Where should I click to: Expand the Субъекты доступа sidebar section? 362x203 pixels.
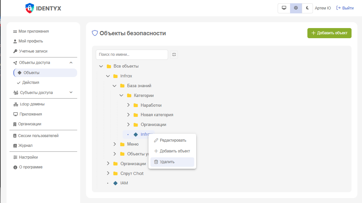point(71,93)
